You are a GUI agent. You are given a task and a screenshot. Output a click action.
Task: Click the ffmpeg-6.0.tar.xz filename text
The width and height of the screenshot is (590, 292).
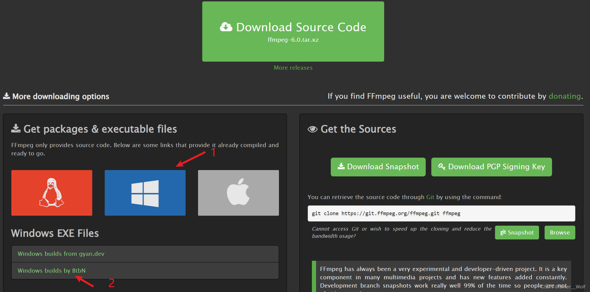coord(293,40)
